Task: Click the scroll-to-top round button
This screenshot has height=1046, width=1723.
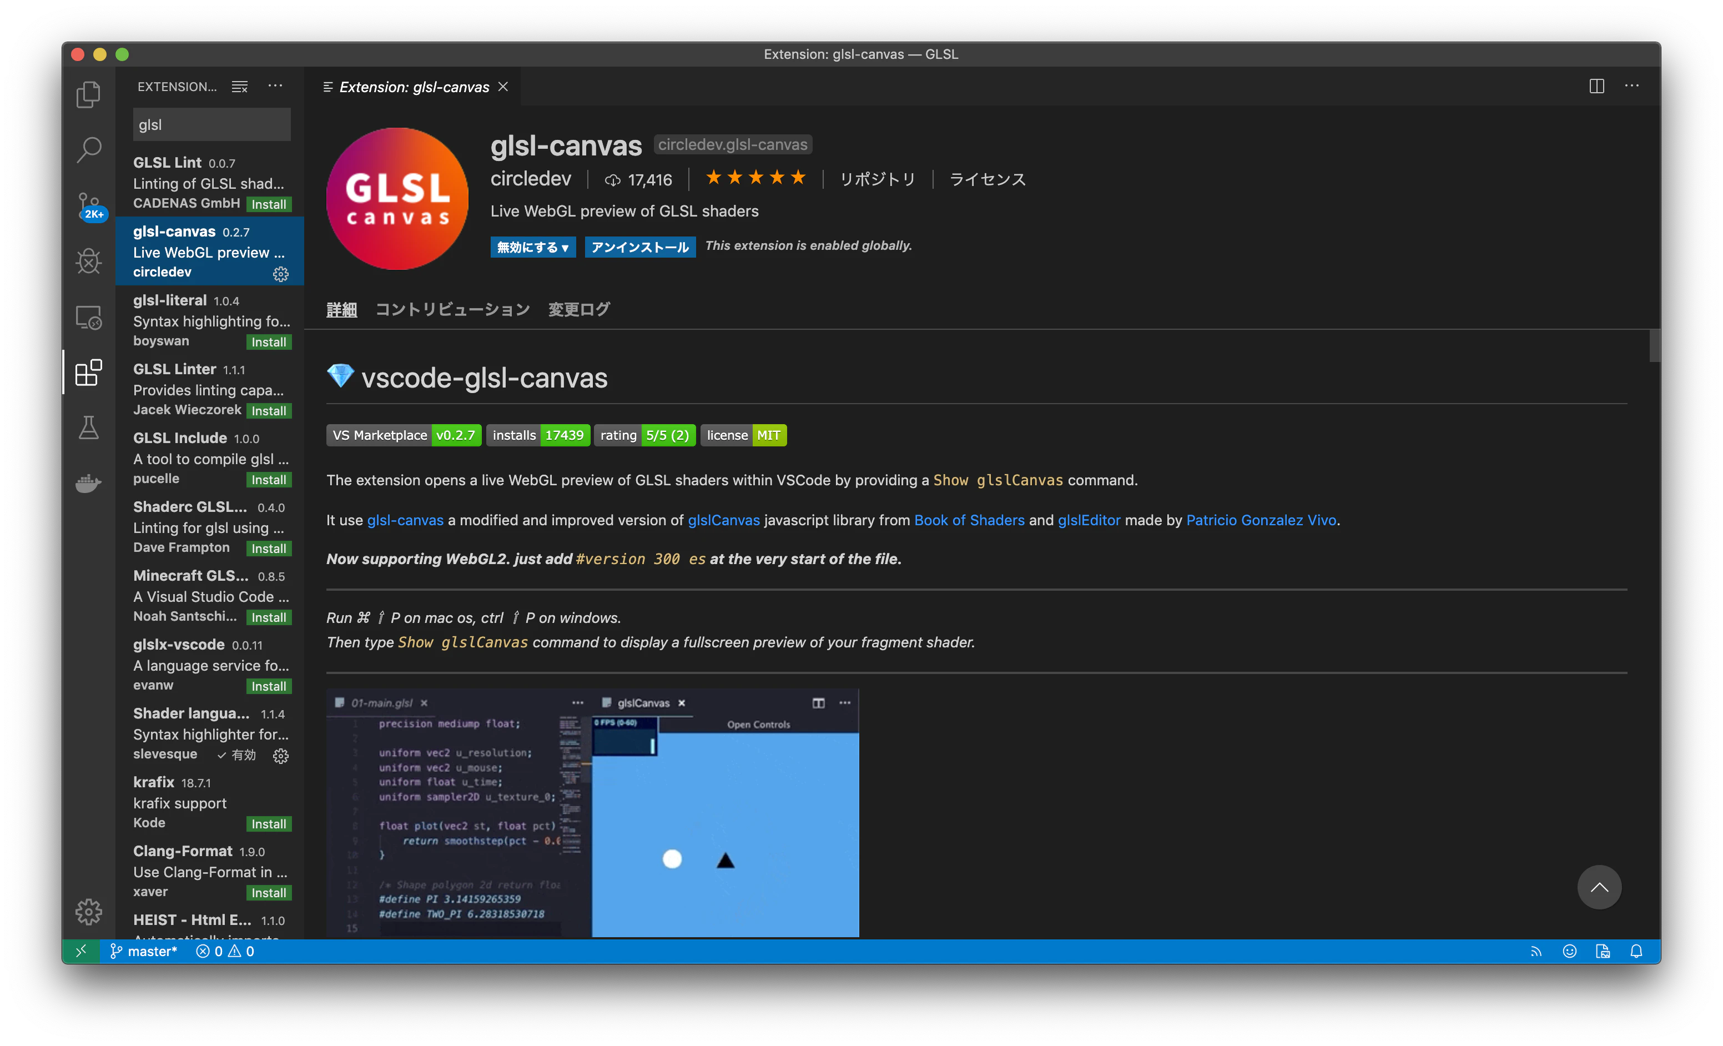Action: pyautogui.click(x=1599, y=887)
